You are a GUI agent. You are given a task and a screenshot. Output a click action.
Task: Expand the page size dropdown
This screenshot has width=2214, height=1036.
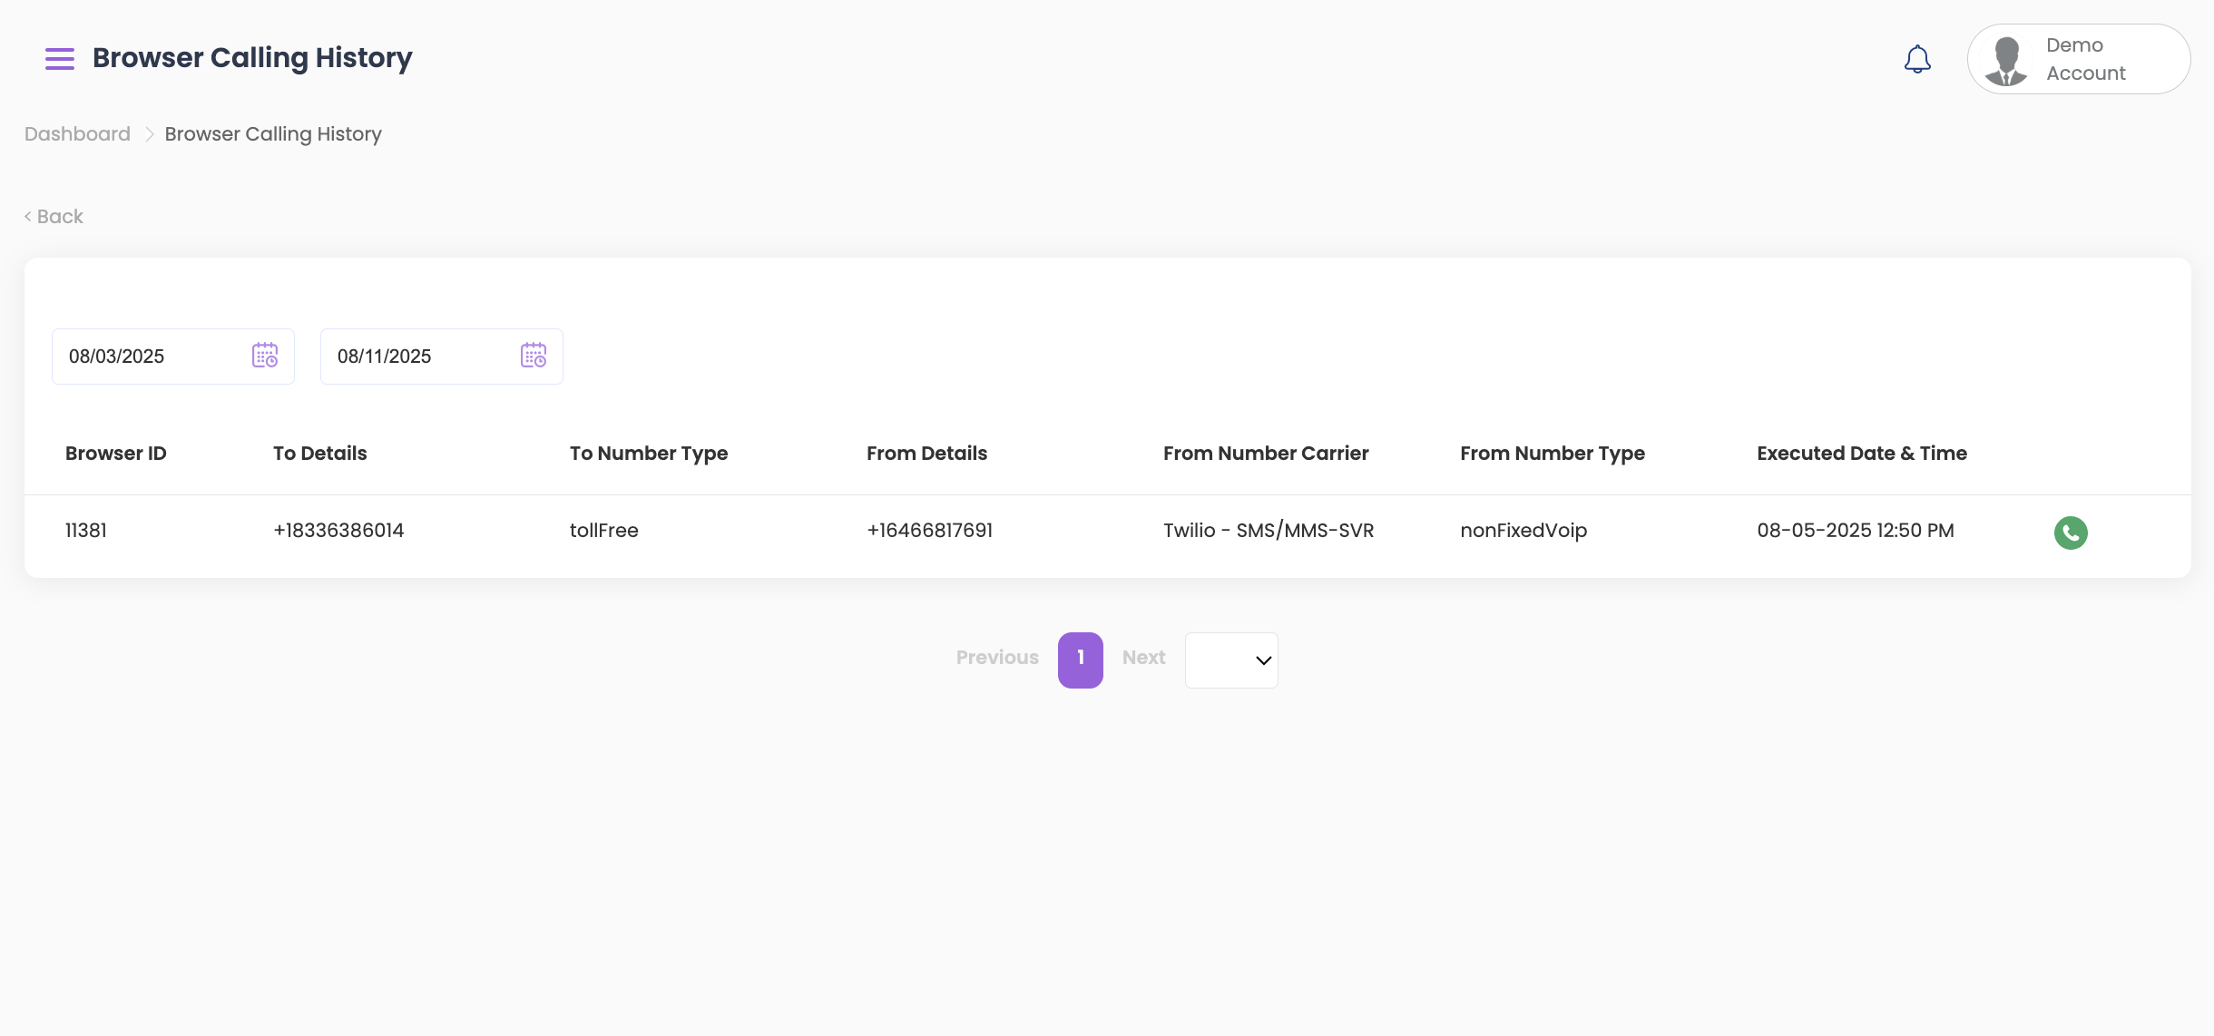1230,660
